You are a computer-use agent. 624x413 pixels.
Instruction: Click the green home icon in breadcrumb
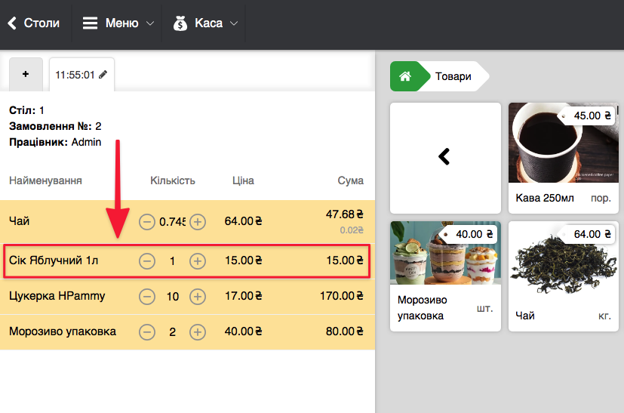[x=405, y=76]
